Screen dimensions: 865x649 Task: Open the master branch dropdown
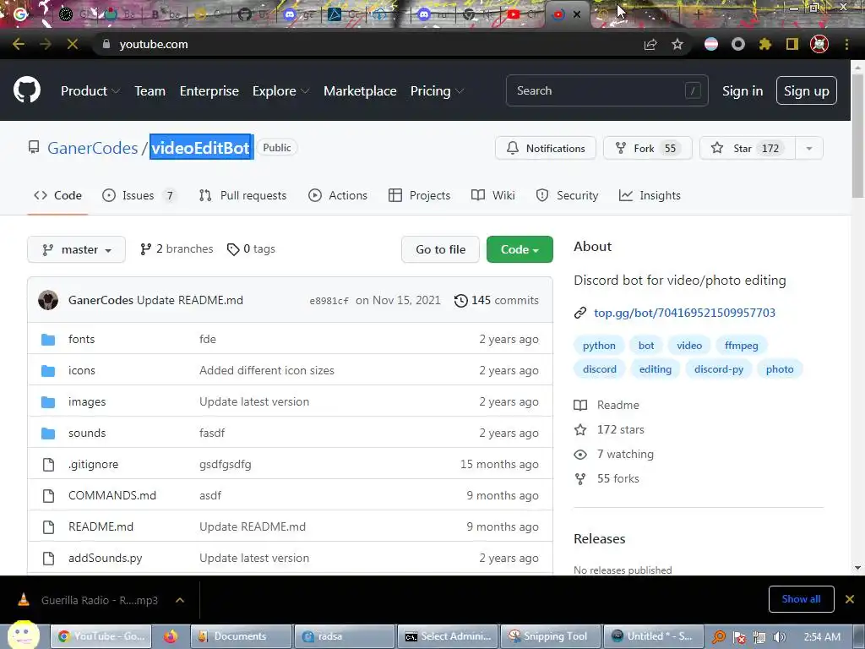[x=76, y=249]
